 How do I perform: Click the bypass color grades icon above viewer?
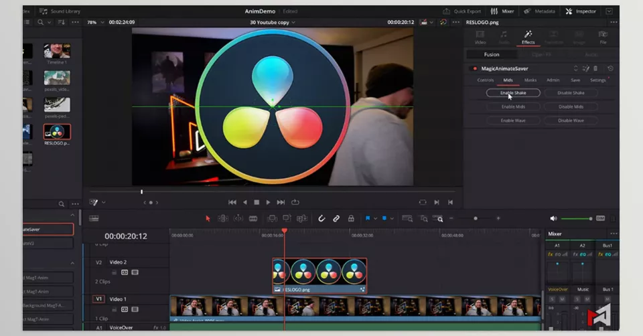pos(443,22)
